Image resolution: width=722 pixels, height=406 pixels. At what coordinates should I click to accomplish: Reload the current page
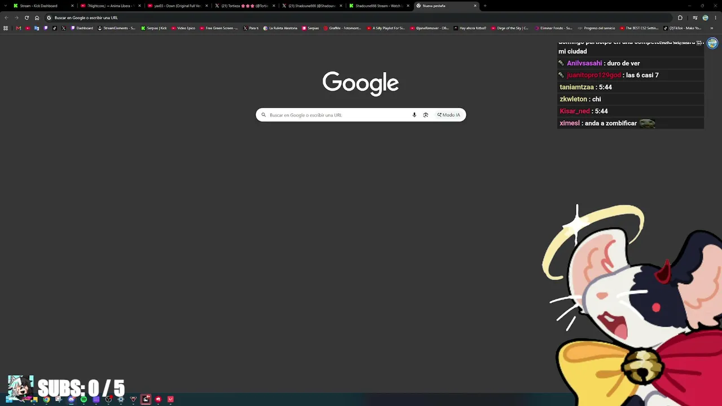point(27,17)
